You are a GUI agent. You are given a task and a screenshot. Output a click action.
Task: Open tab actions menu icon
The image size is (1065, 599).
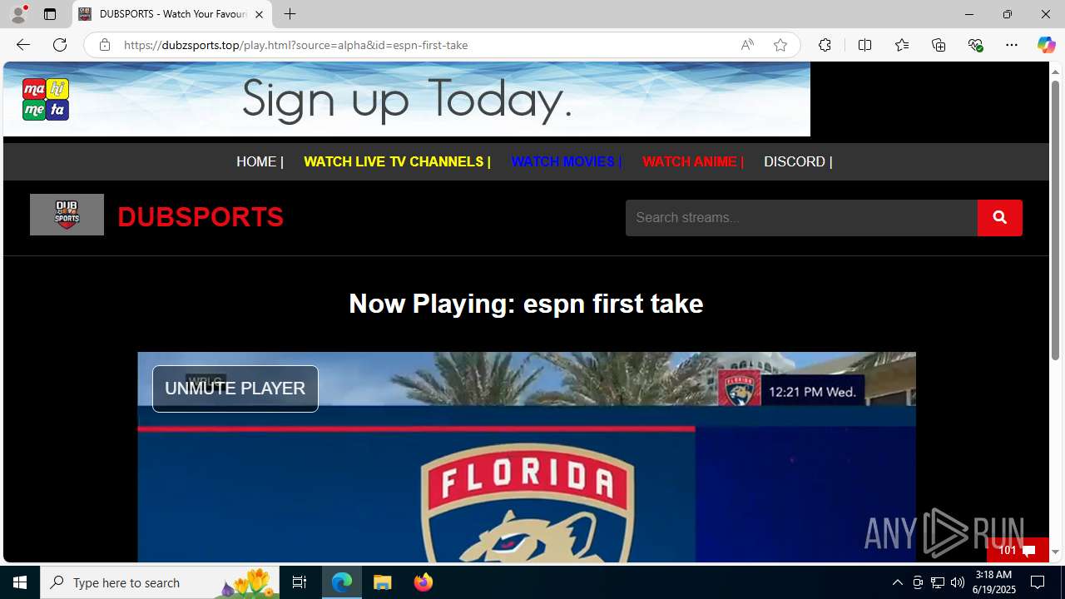pos(50,14)
